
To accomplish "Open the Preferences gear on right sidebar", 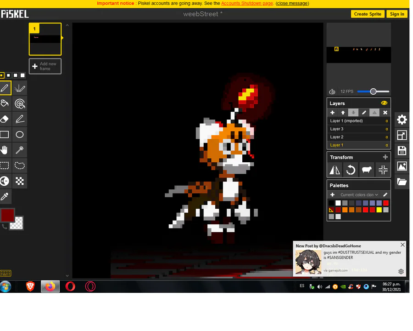I will tap(402, 120).
